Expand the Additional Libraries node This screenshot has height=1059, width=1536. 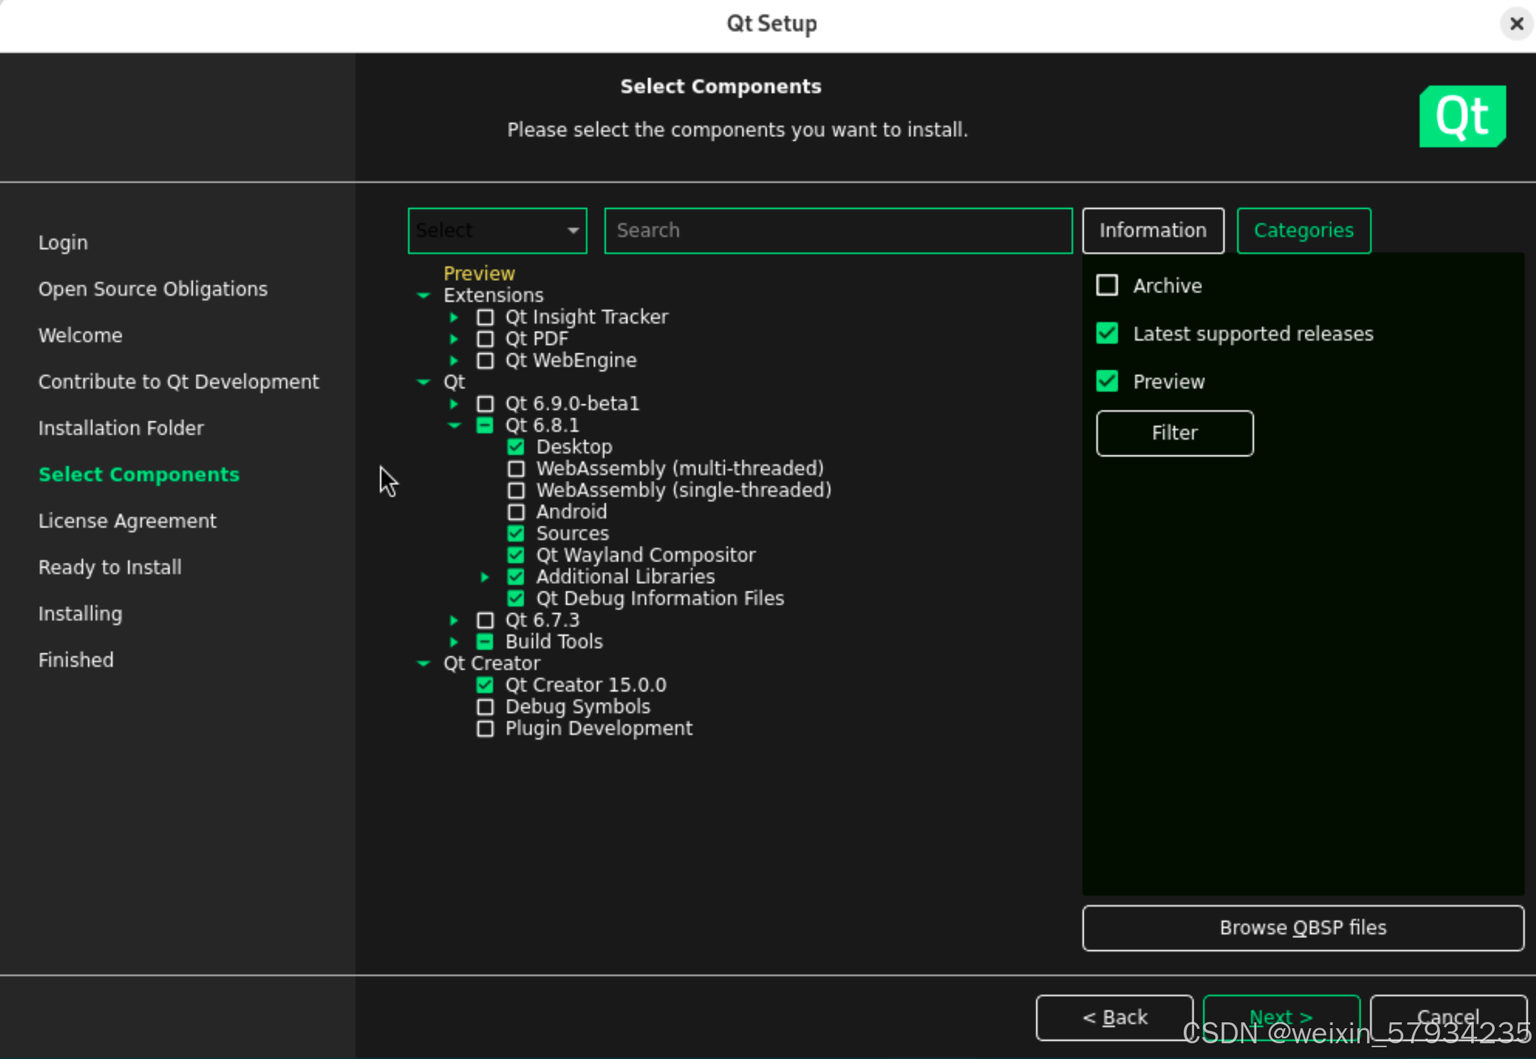point(485,577)
